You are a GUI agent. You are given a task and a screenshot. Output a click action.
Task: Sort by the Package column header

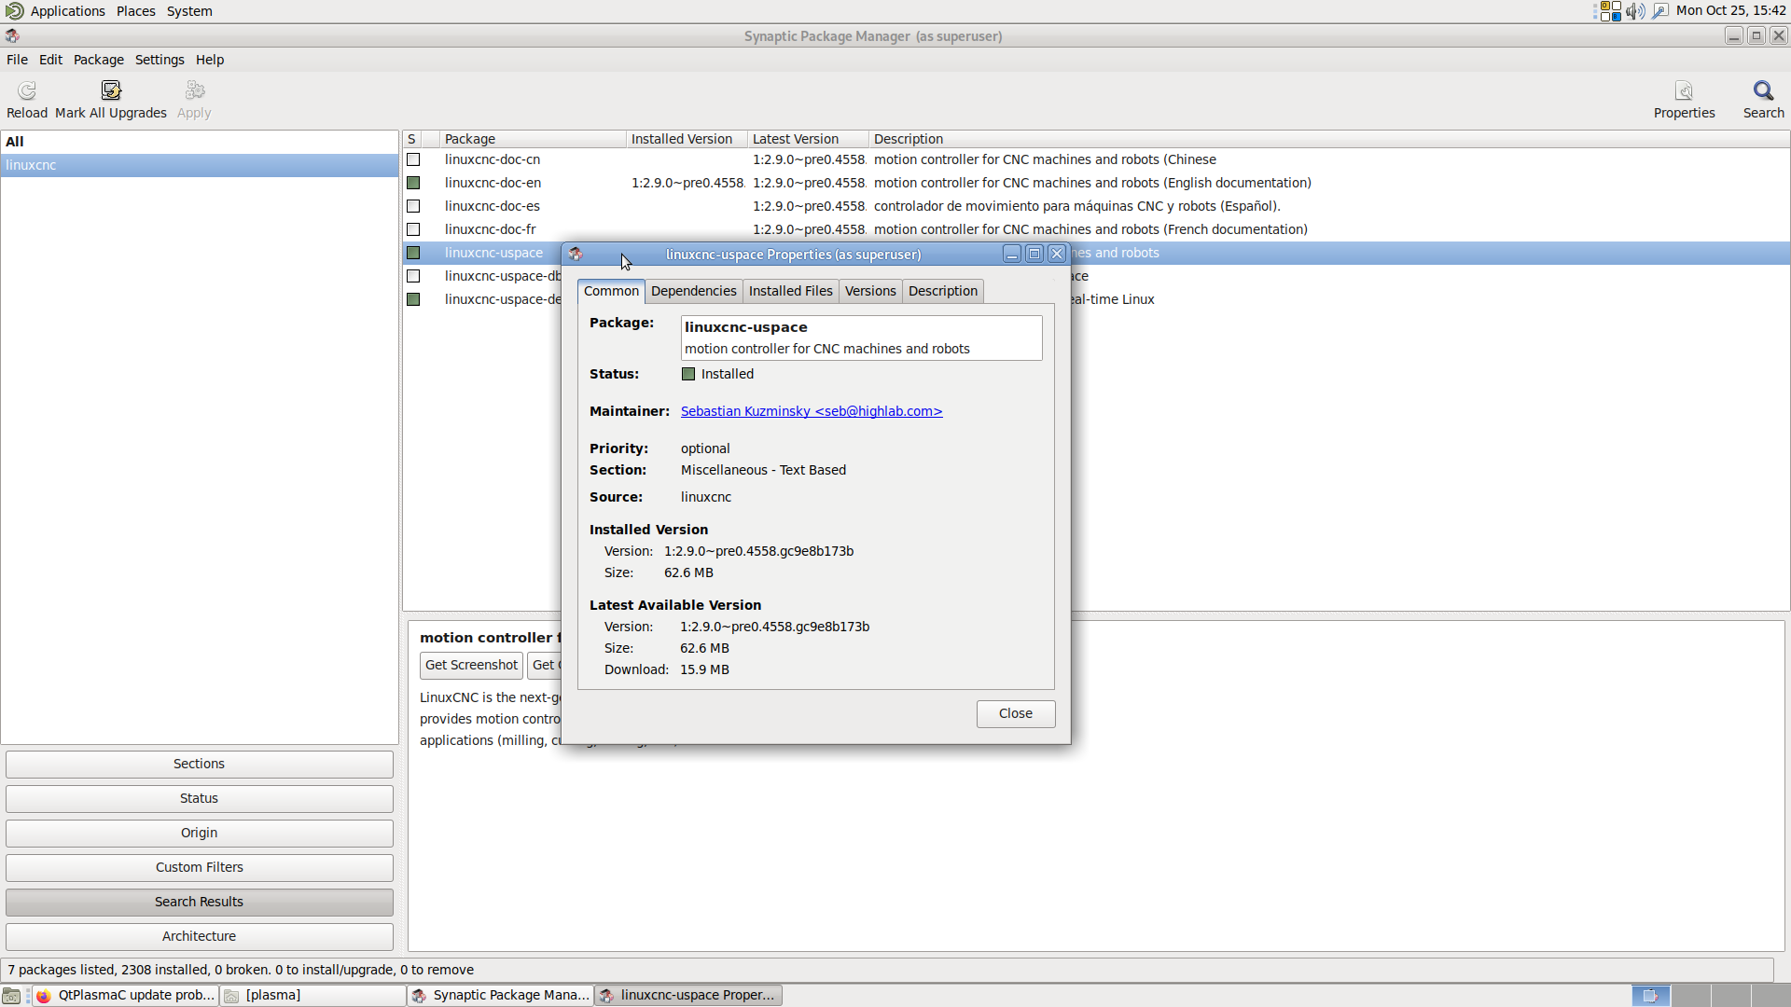coord(533,139)
